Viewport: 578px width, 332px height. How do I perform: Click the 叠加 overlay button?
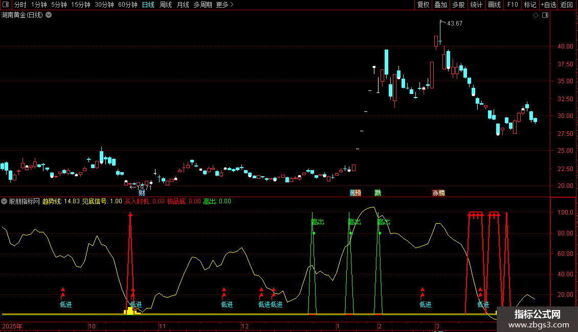coord(440,5)
